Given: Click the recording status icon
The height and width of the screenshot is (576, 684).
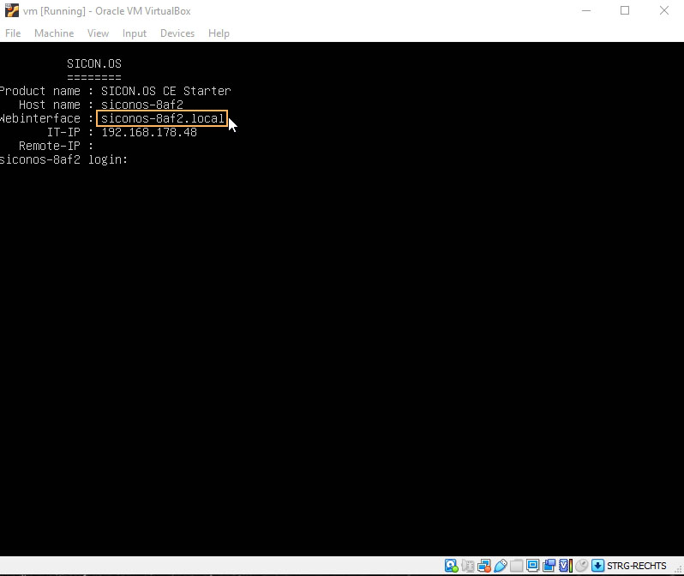Looking at the screenshot, I should pyautogui.click(x=549, y=566).
